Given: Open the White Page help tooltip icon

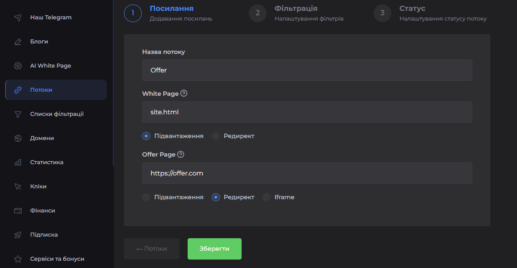Looking at the screenshot, I should [184, 93].
